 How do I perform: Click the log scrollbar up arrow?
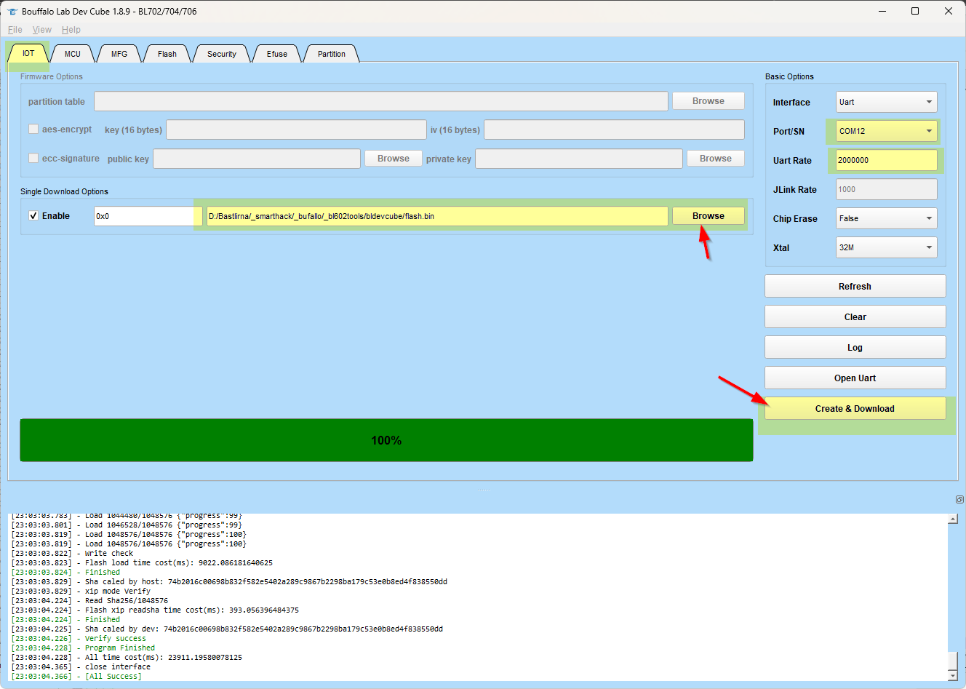coord(953,519)
